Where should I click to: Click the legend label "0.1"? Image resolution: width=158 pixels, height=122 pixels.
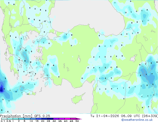coord(3,121)
